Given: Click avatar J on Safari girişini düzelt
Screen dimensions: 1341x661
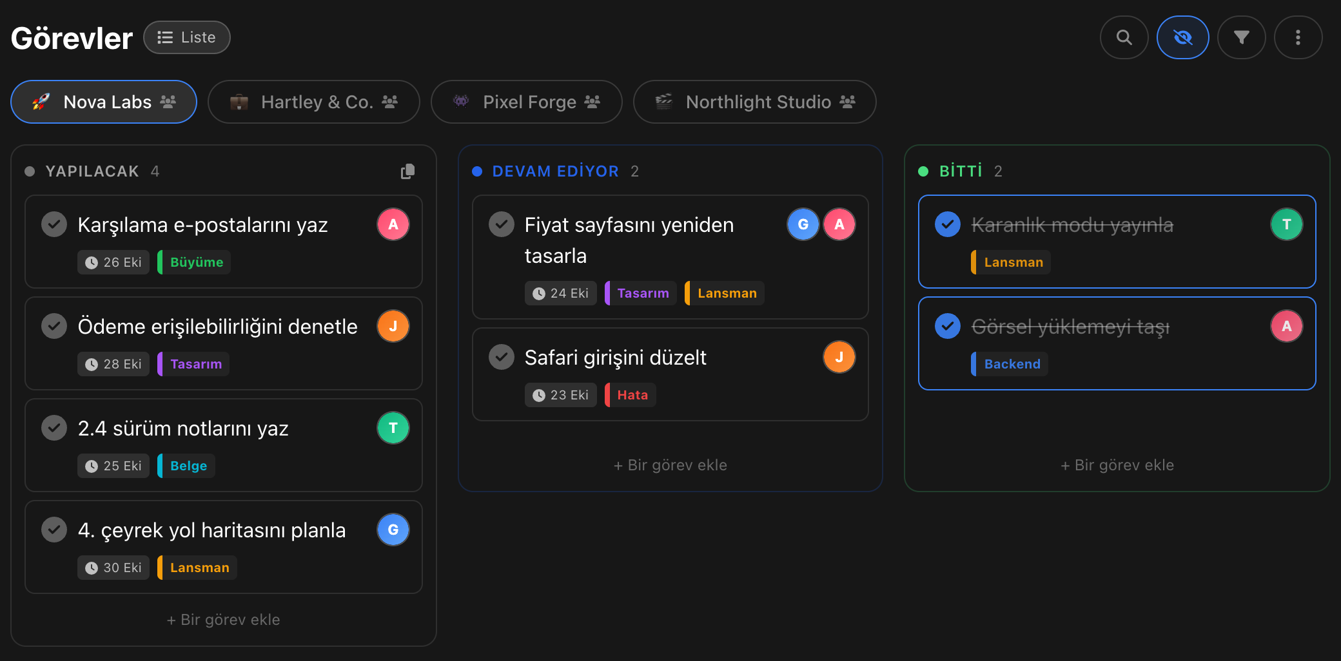Looking at the screenshot, I should click(x=839, y=357).
